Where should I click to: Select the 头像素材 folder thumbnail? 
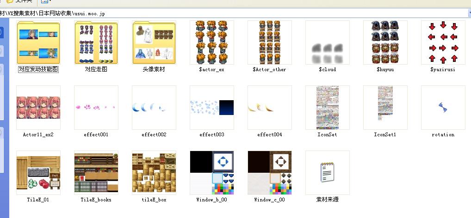(154, 42)
